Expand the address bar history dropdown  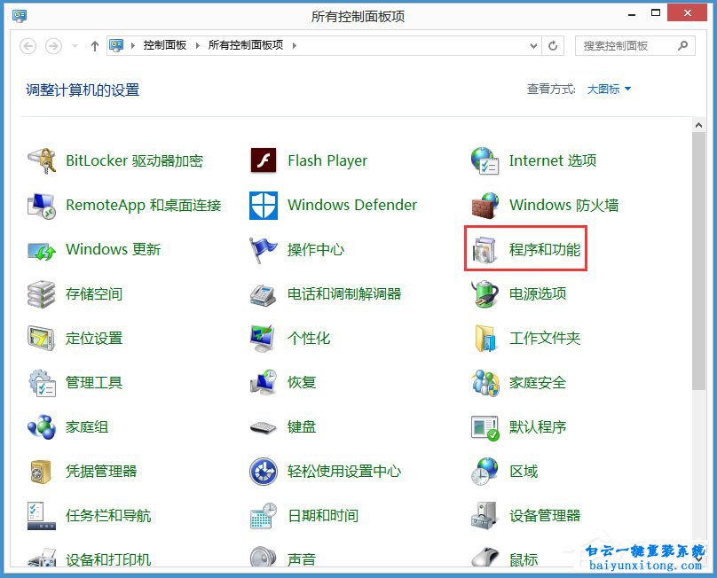click(532, 45)
